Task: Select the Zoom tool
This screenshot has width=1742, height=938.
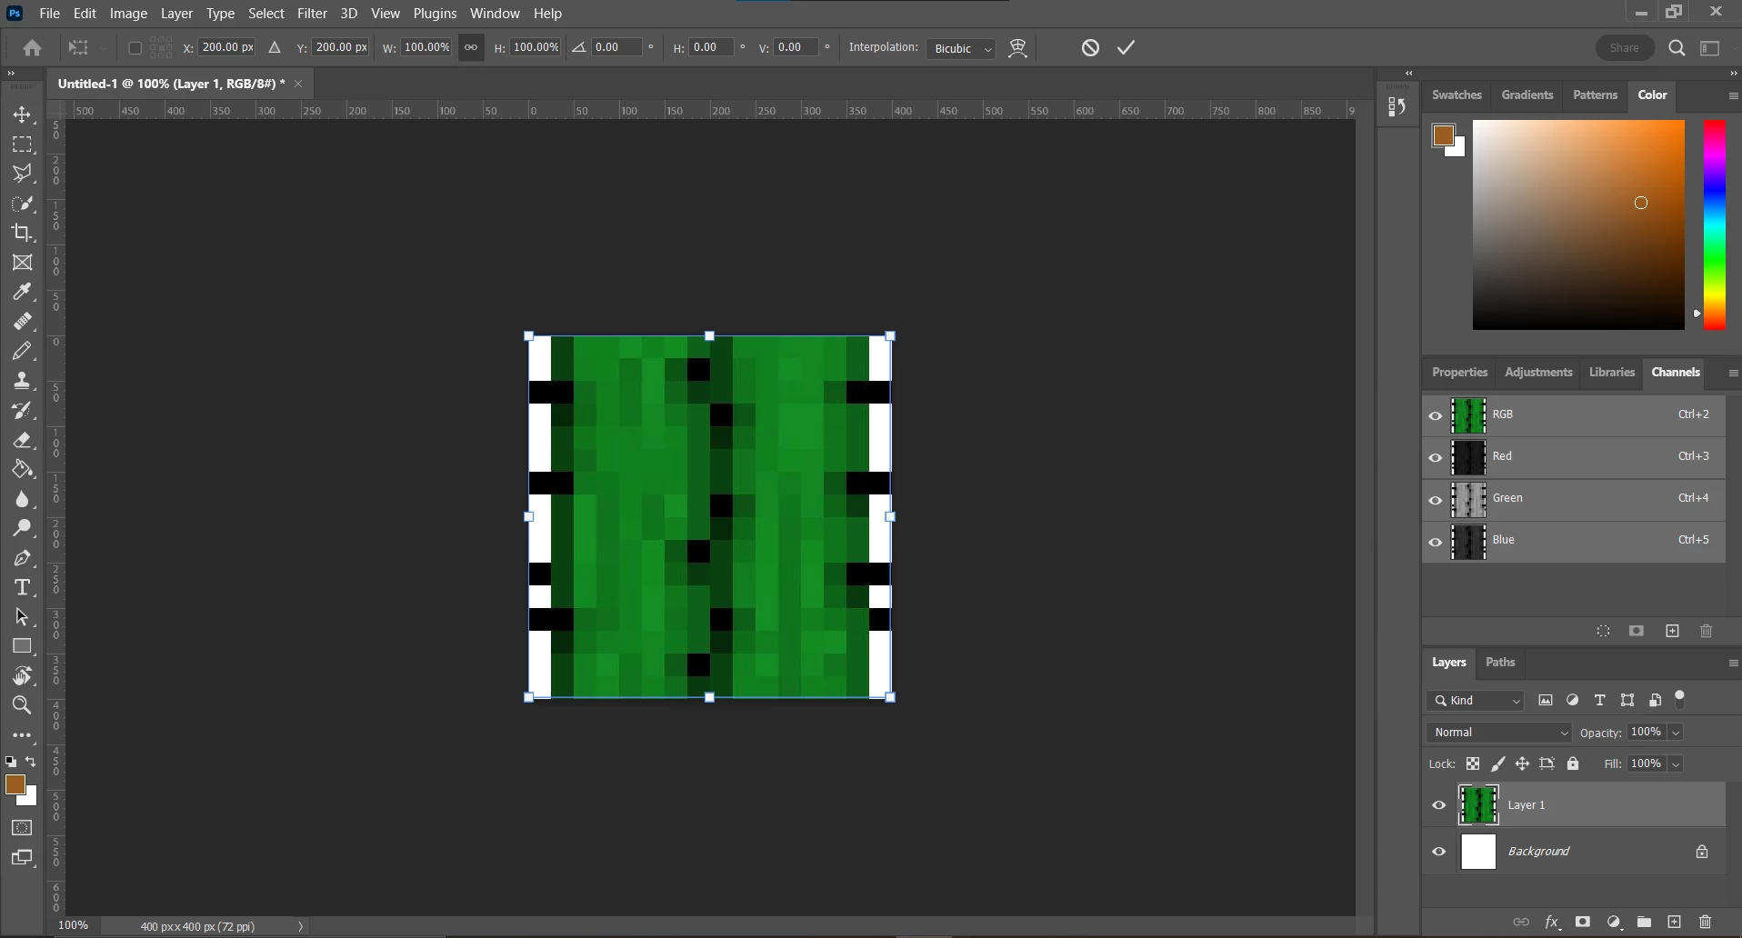Action: (23, 705)
